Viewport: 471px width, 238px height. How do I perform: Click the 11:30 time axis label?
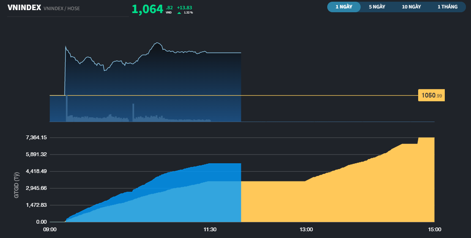coord(210,230)
